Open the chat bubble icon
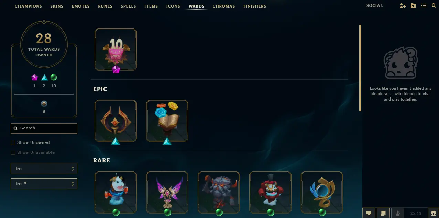 click(369, 213)
